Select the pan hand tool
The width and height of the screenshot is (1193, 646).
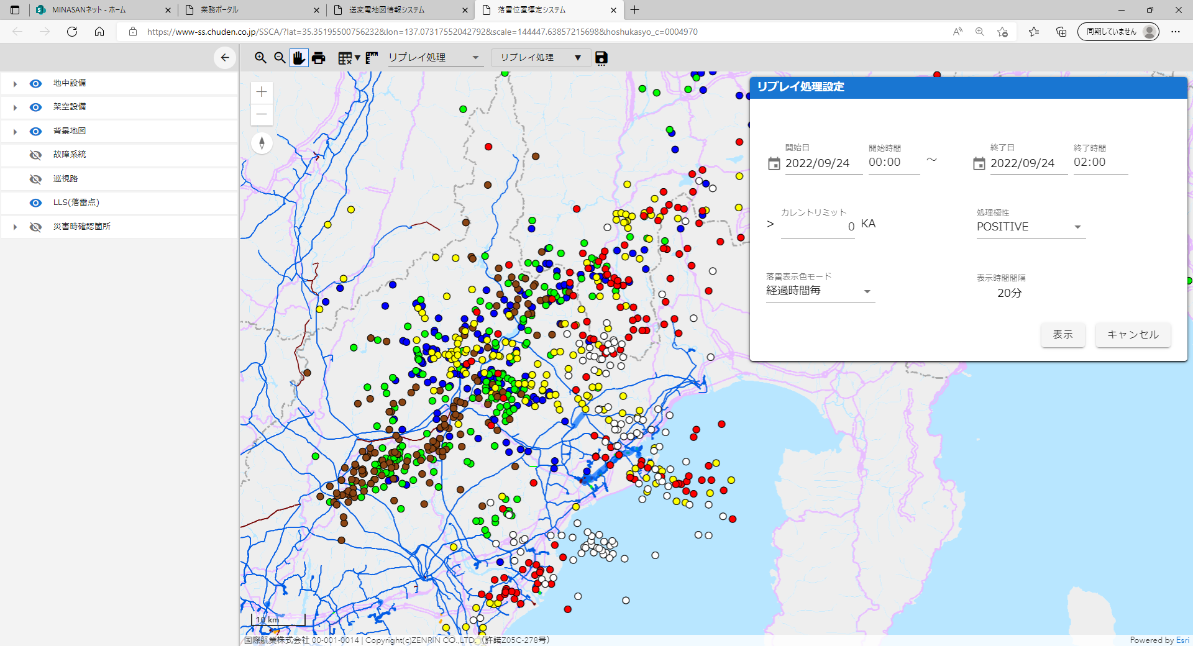(299, 58)
